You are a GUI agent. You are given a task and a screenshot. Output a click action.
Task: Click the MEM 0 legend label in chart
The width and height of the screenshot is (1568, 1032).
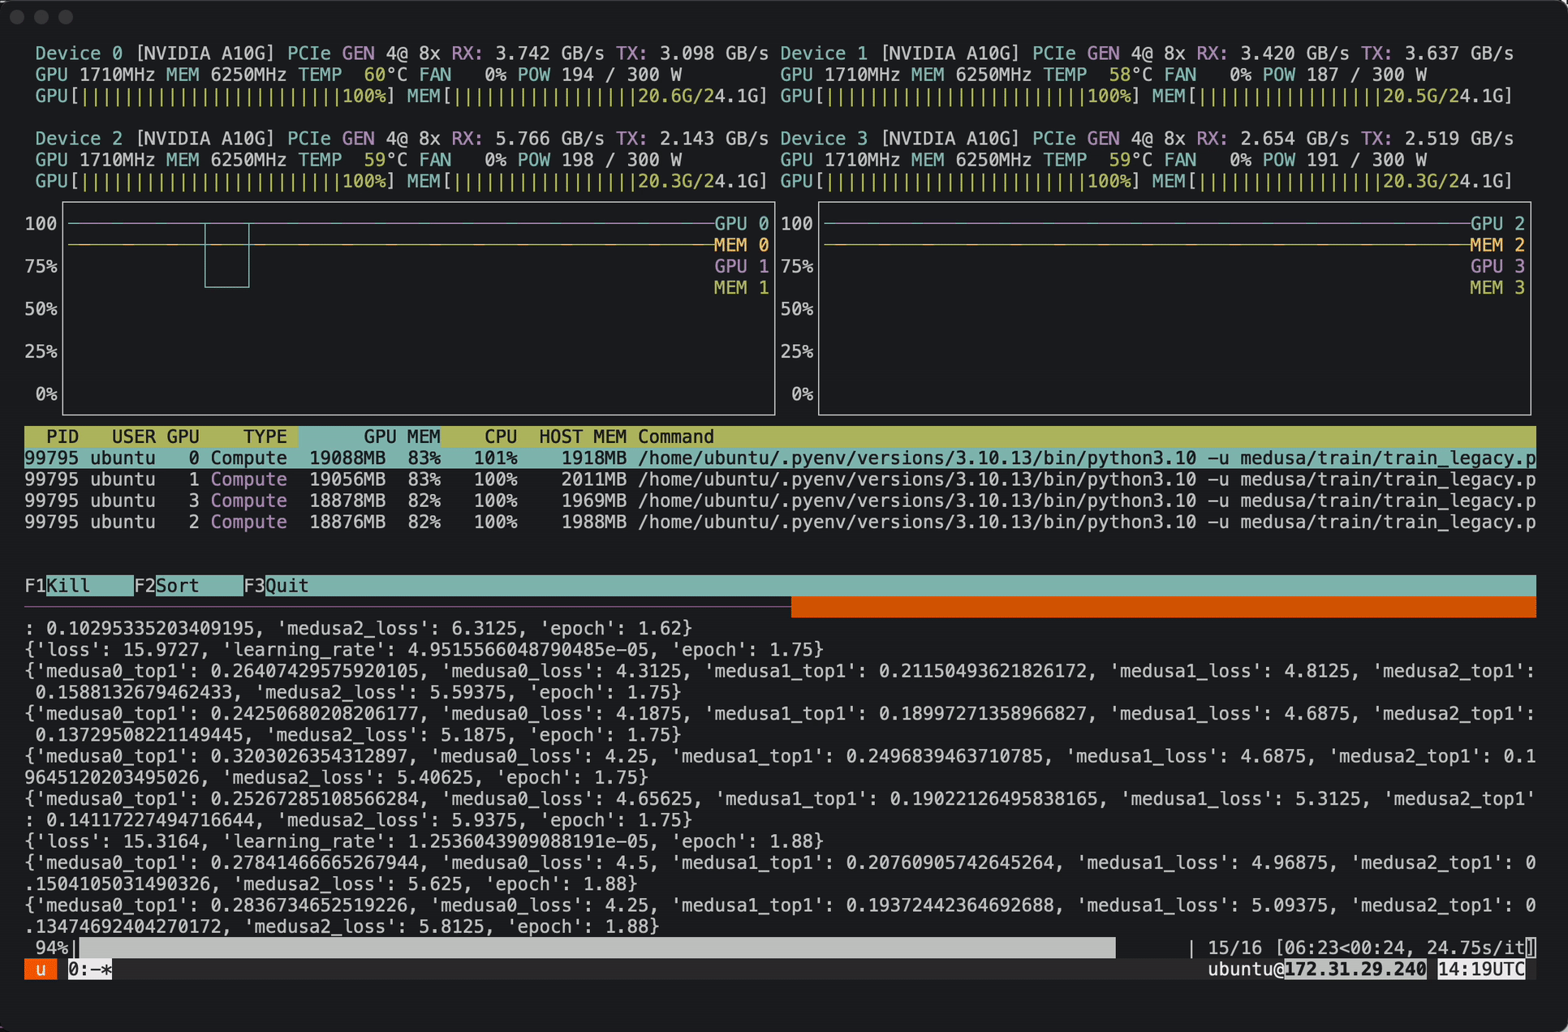(740, 245)
